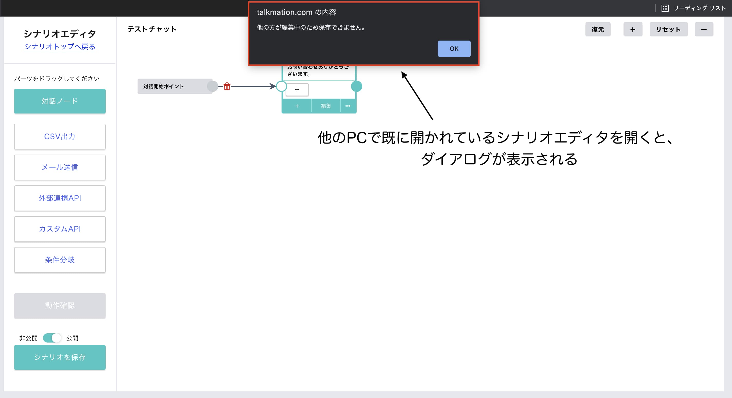Click the grey connector on 対話開始ポイント
Viewport: 732px width, 398px height.
(212, 86)
